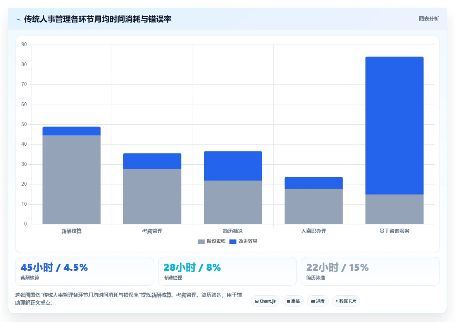The height and width of the screenshot is (322, 455).
Task: Click the 进度 tag
Action: pyautogui.click(x=318, y=301)
